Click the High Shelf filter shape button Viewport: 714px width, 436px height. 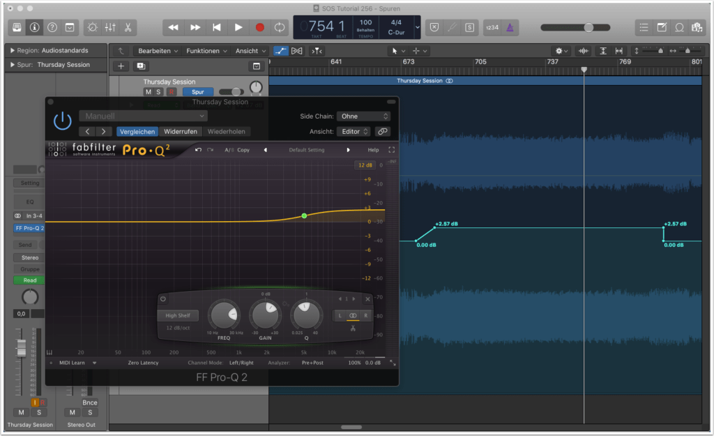point(177,315)
